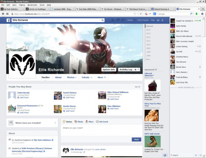The height and width of the screenshot is (158, 206).
Task: Click Firefox home button icon
Action: tap(202, 14)
